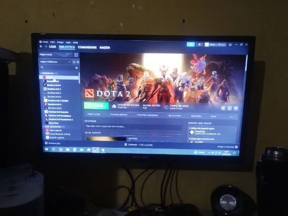The width and height of the screenshot is (288, 216).
Task: Open the Raizen account wallet dropdown
Action: (x=216, y=45)
